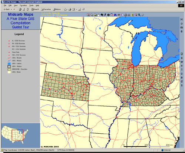Click browser Back button
This screenshot has width=185, height=153.
(x=7, y=9)
